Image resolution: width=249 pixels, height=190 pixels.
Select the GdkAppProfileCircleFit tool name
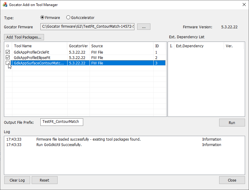pyautogui.click(x=31, y=52)
